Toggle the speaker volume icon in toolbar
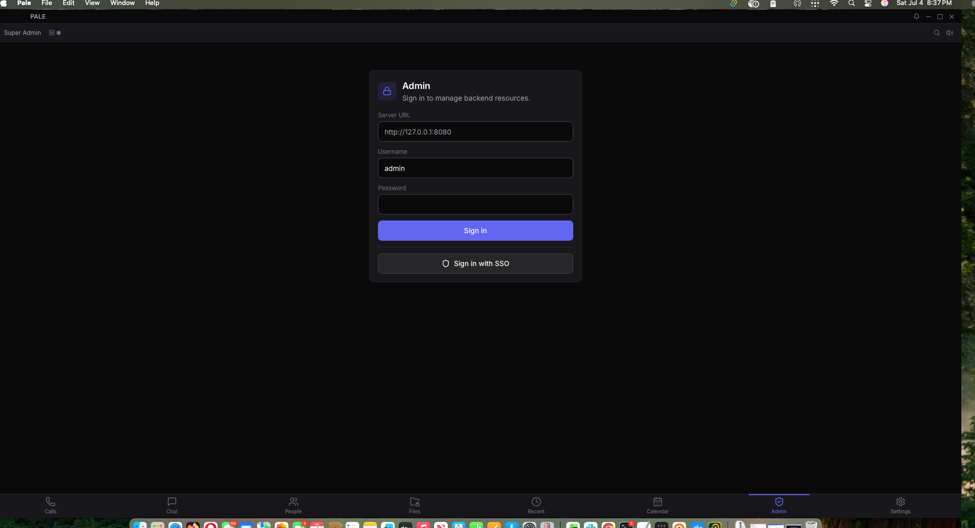975x528 pixels. pos(950,33)
